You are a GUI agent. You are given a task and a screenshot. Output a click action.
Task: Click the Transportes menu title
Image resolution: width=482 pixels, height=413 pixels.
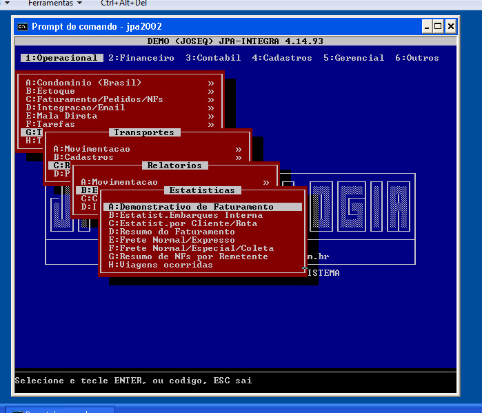[x=145, y=132]
